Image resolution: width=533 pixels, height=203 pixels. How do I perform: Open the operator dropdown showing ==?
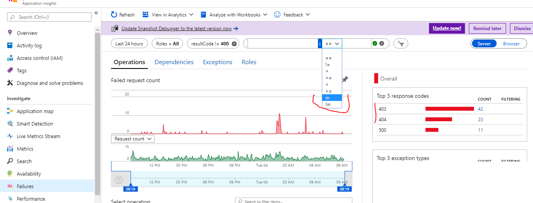(332, 43)
